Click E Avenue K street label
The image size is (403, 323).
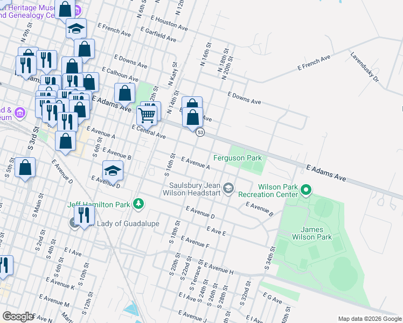pos(60,284)
